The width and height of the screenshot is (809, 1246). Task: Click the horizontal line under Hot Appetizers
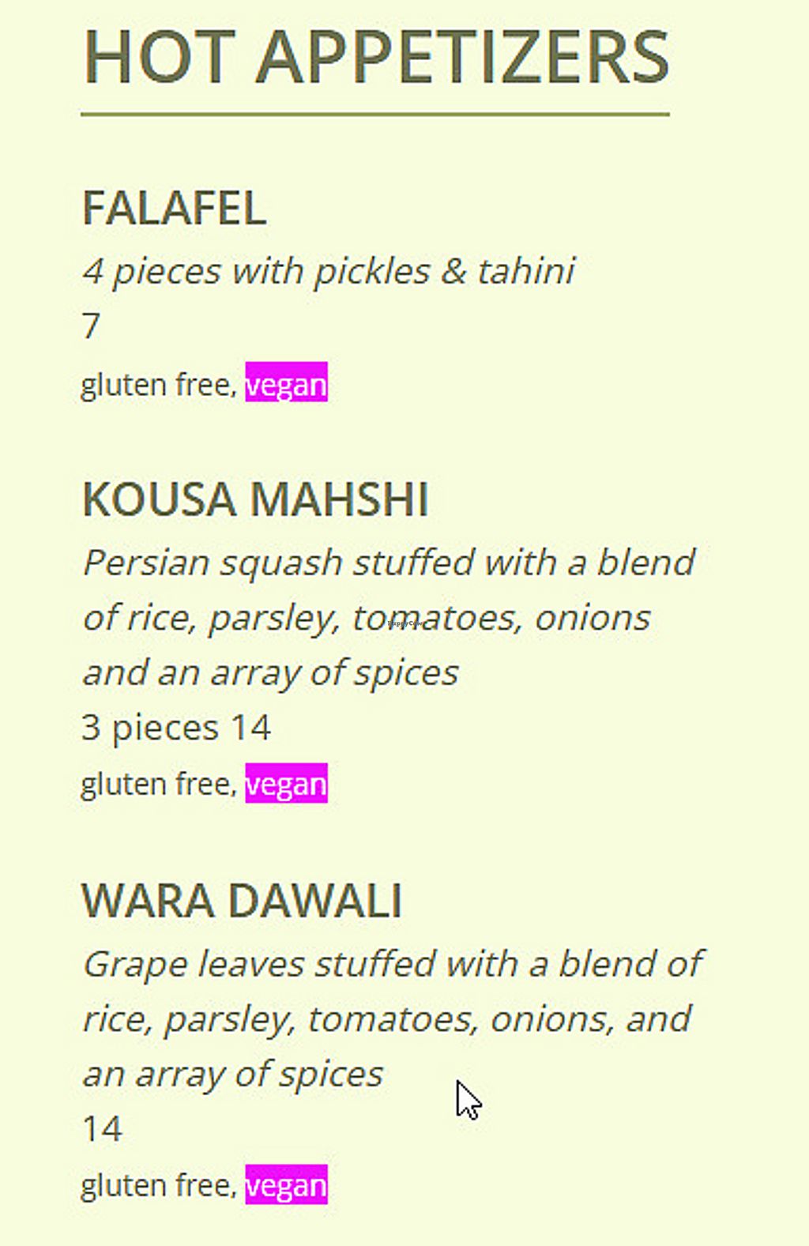click(375, 115)
